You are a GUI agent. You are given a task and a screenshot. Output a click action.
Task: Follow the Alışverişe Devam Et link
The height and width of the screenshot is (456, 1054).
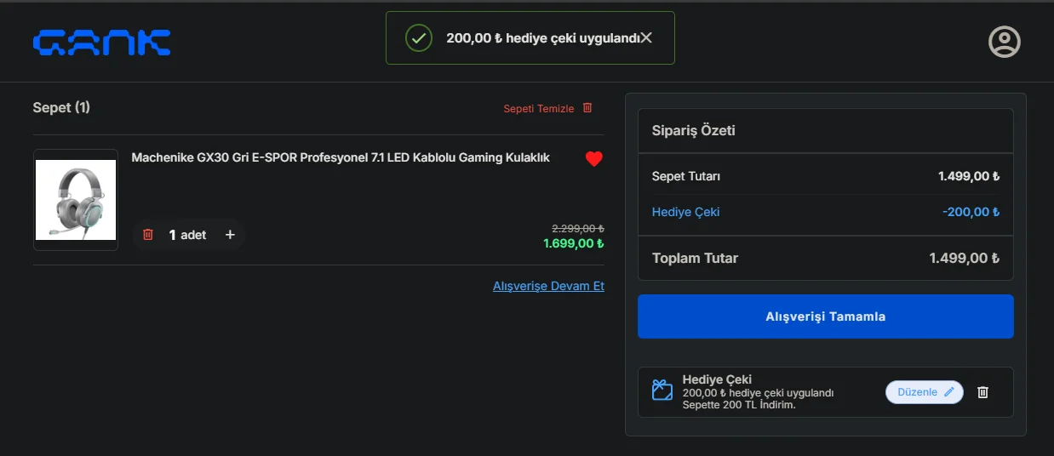548,286
